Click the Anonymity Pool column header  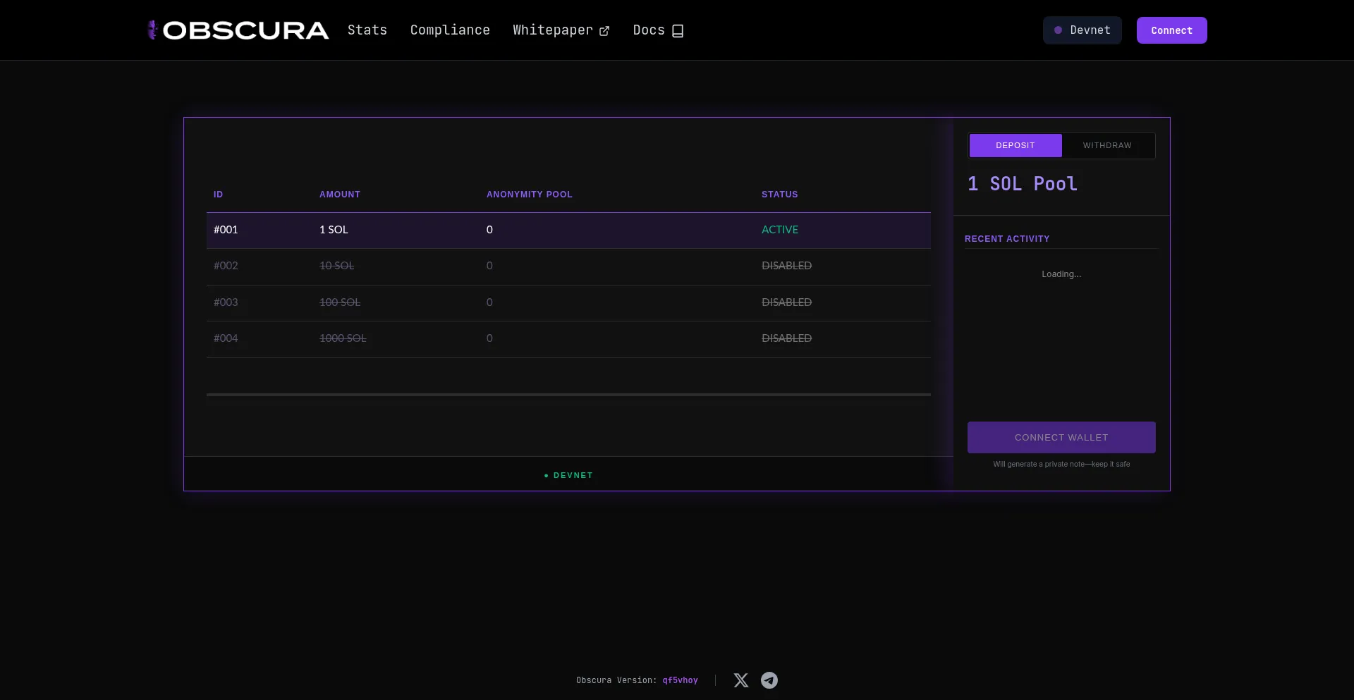(530, 195)
